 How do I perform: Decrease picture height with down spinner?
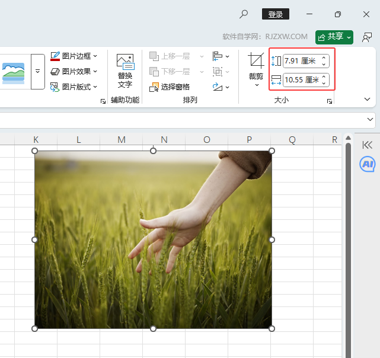tap(324, 64)
